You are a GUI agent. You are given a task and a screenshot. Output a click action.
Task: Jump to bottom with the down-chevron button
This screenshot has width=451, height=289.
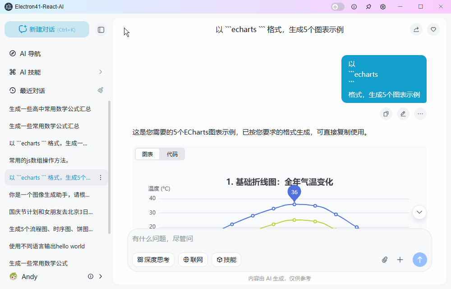coord(419,212)
